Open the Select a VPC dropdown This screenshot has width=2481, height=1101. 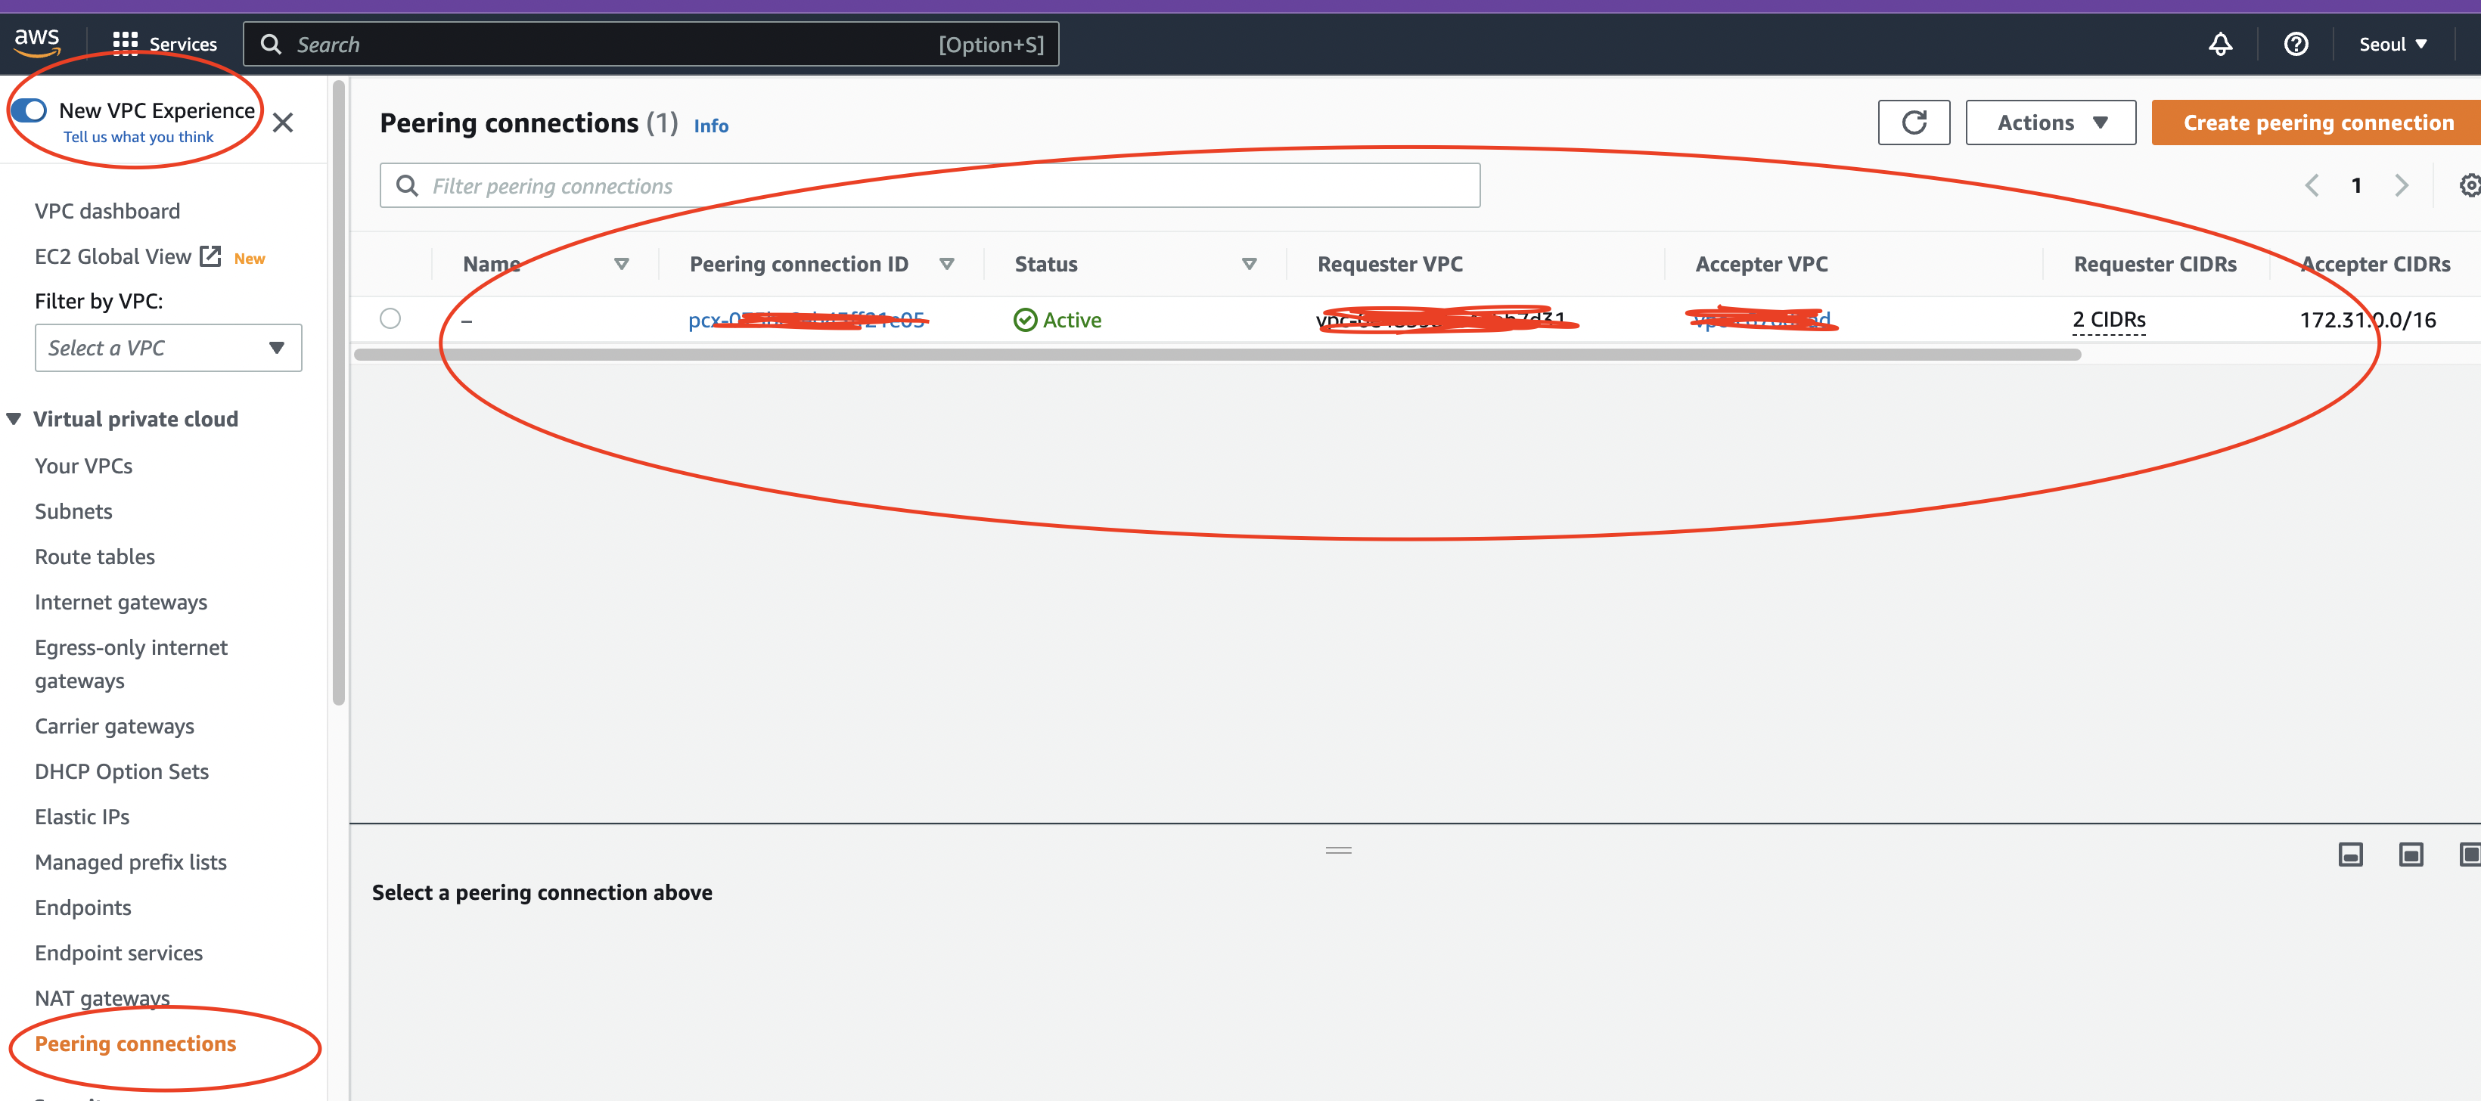(169, 348)
